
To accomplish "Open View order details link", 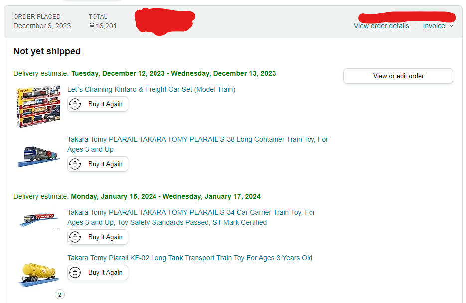I will point(381,26).
